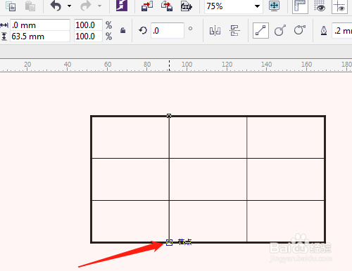This screenshot has width=352, height=271.
Task: Click the Redo arrow icon
Action: 86,6
